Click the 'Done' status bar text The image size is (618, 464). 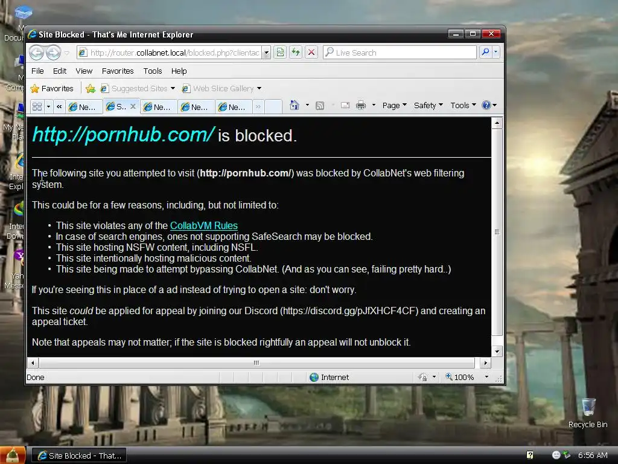tap(36, 377)
